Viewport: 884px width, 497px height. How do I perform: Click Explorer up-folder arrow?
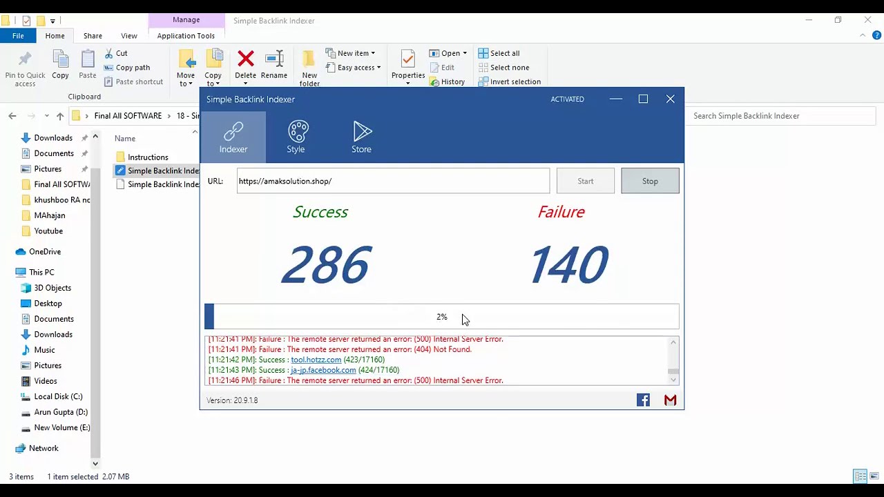click(60, 116)
